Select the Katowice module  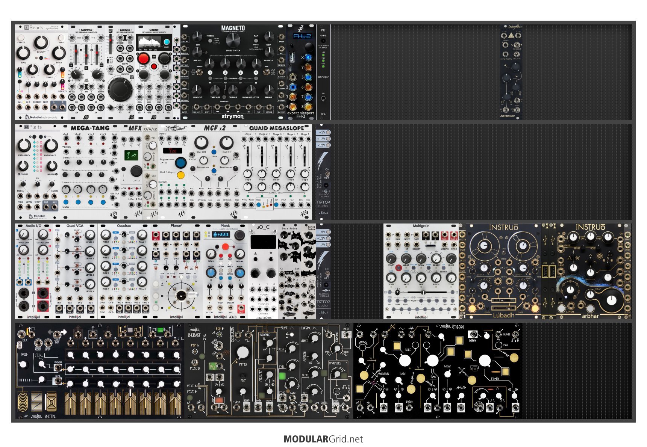point(86,72)
